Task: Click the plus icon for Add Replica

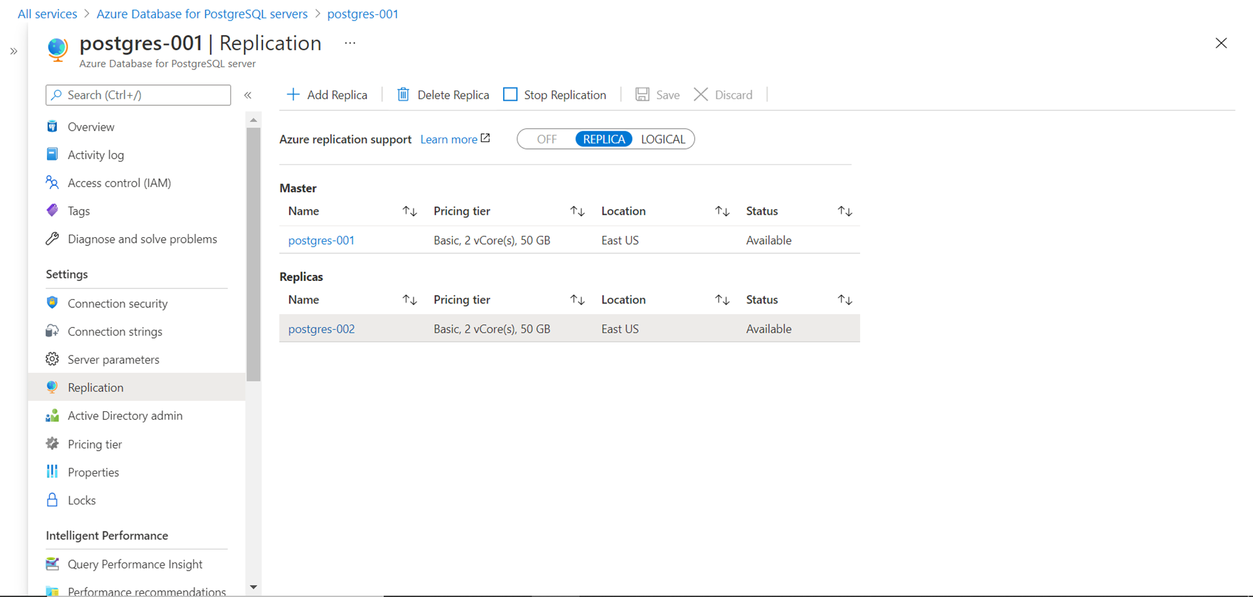Action: [x=293, y=94]
